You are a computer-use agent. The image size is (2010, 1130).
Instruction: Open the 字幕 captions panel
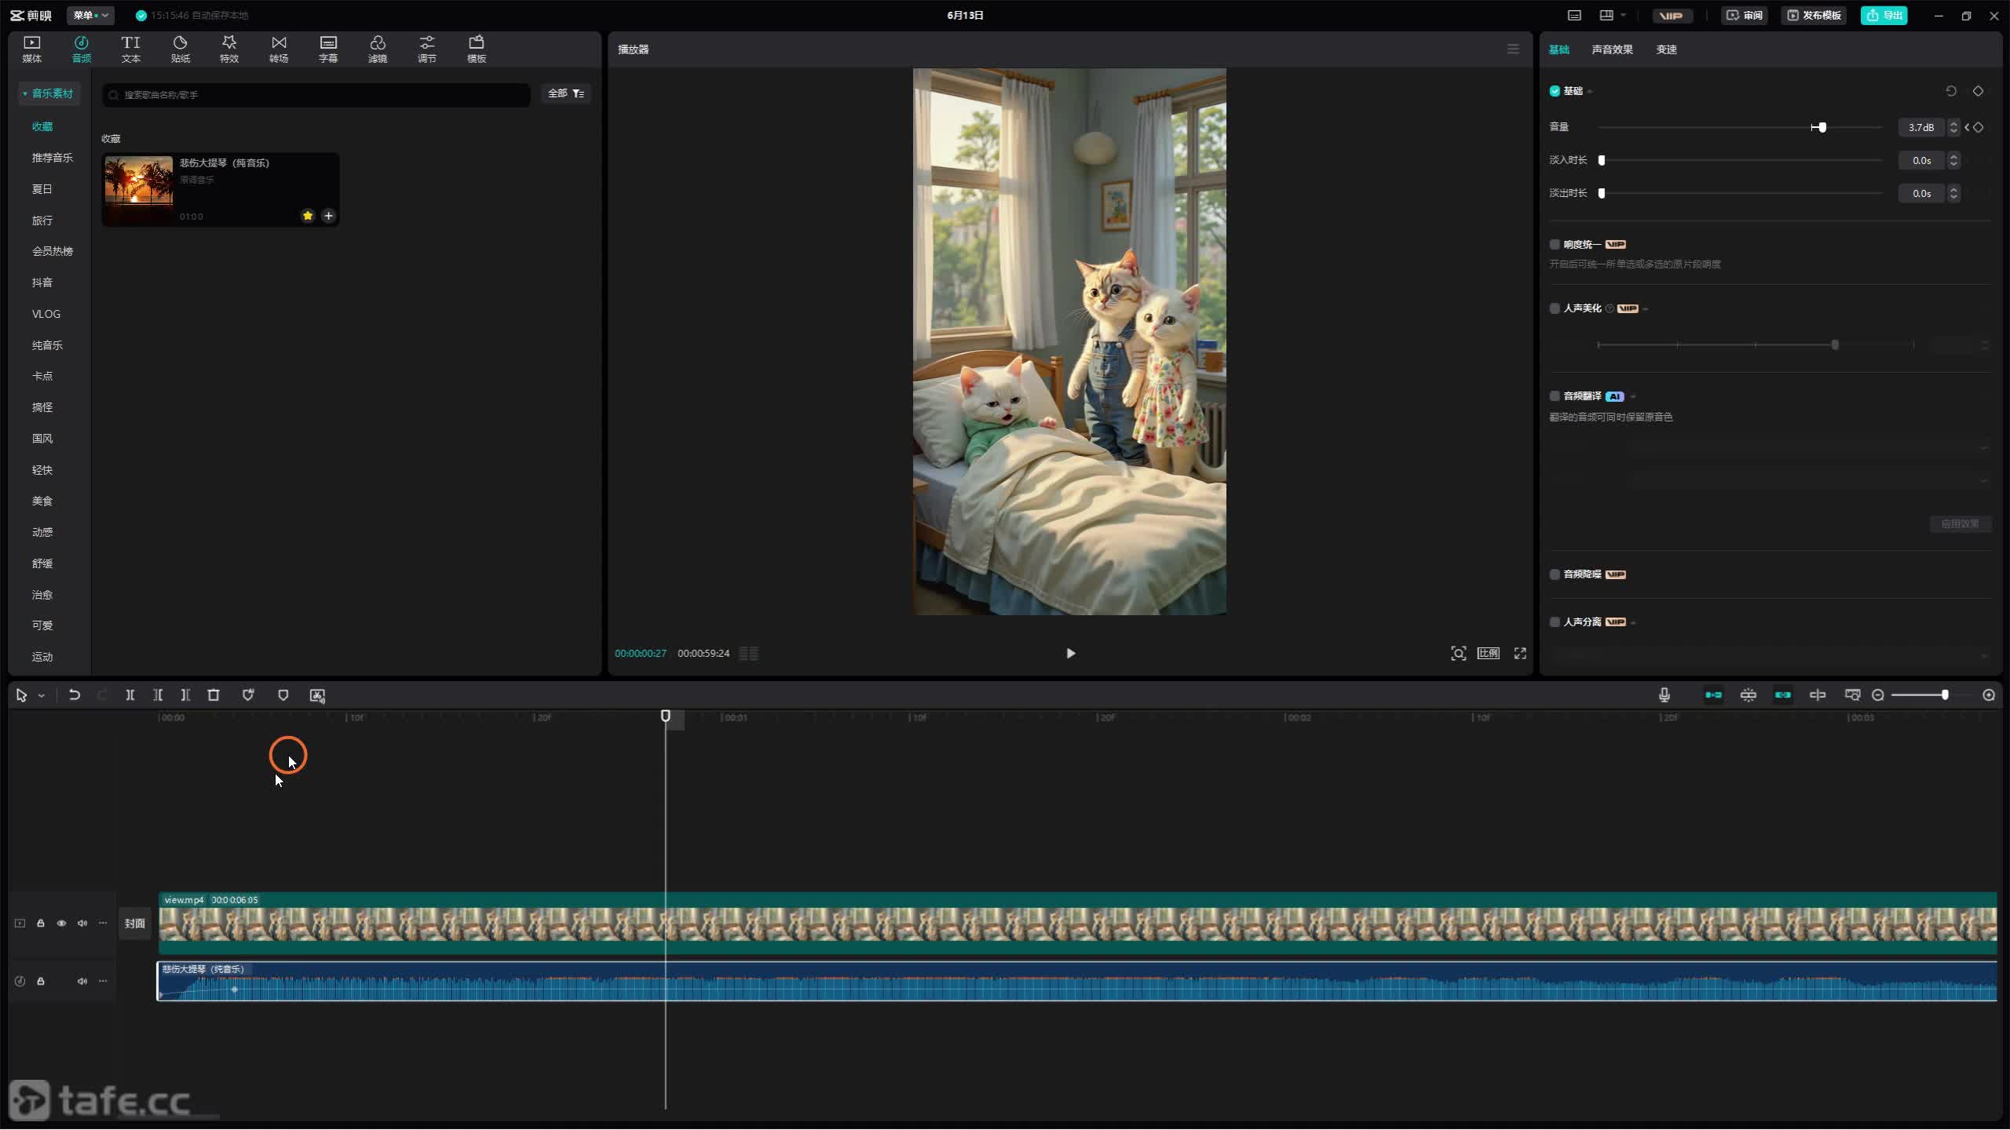coord(328,49)
